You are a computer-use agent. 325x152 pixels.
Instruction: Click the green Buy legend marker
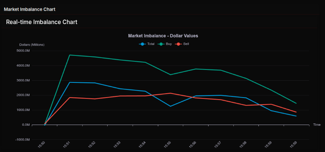coord(161,44)
